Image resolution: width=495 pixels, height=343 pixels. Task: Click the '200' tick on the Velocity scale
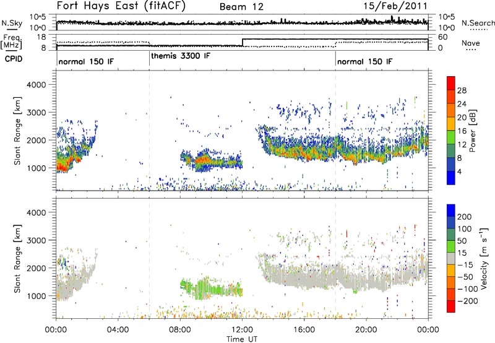(x=464, y=217)
